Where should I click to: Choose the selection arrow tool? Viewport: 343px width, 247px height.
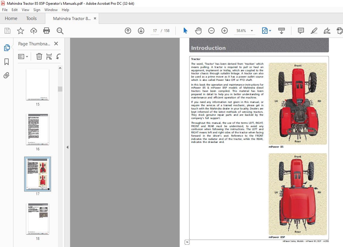(185, 31)
